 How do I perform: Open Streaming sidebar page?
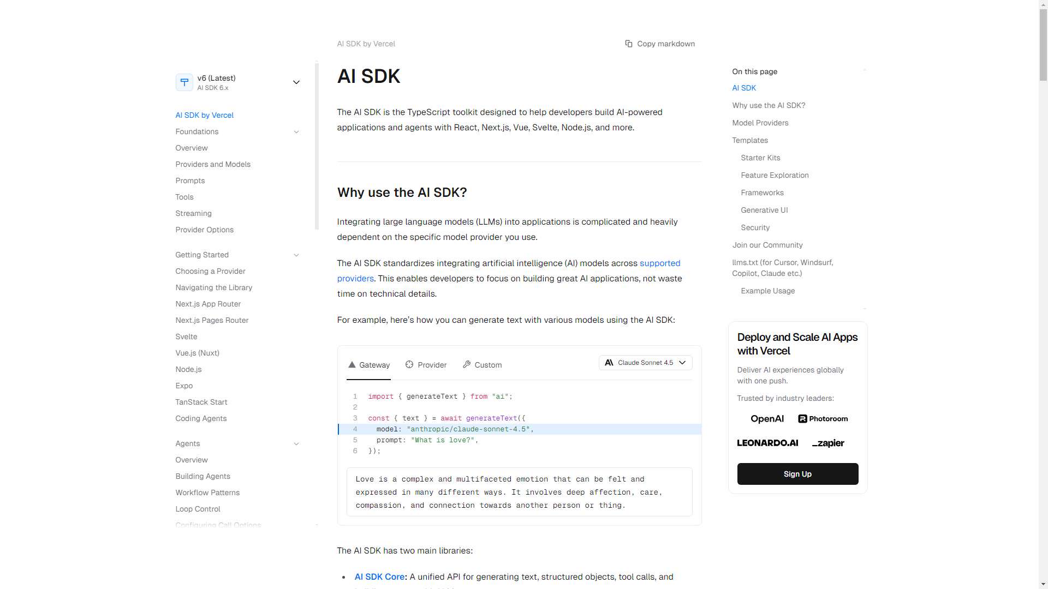coord(193,214)
